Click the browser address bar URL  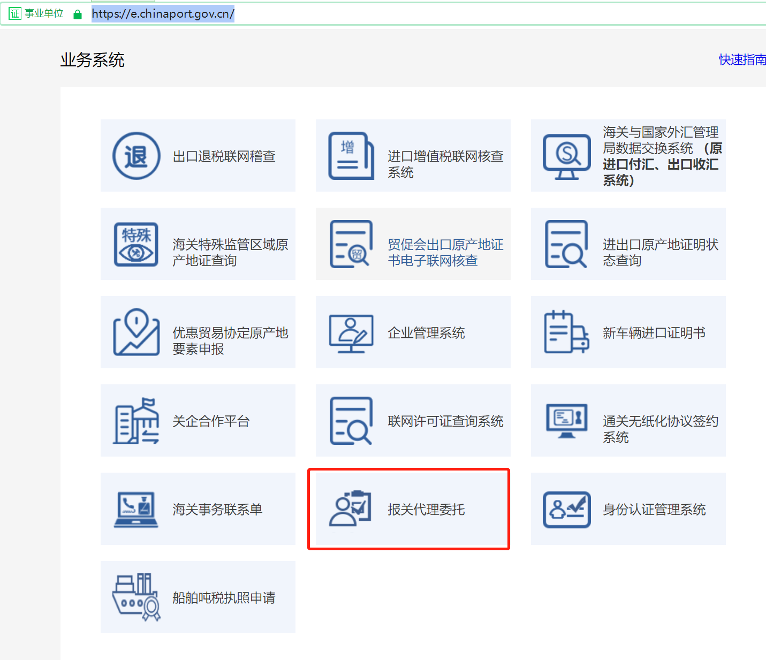(x=163, y=14)
